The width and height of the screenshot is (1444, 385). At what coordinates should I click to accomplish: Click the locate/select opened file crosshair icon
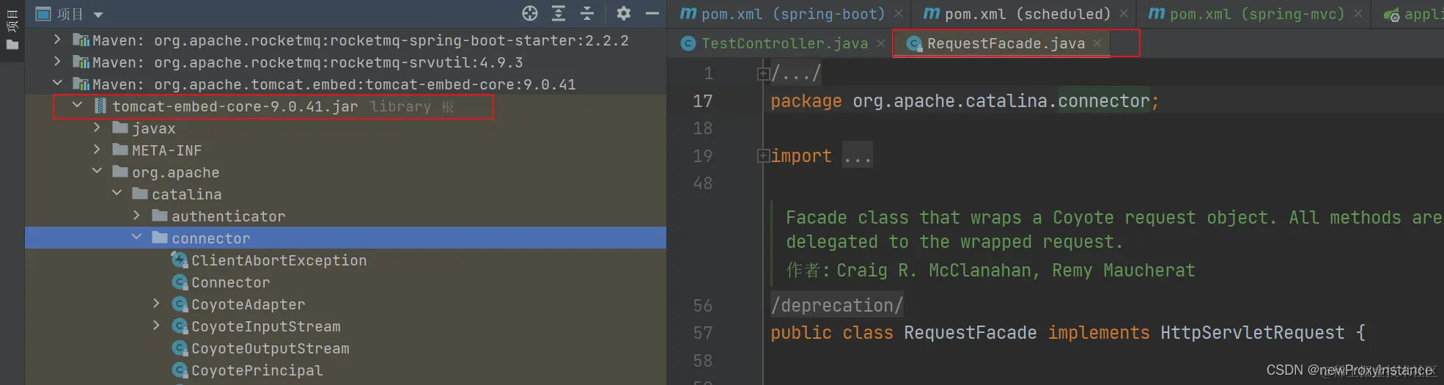(530, 13)
